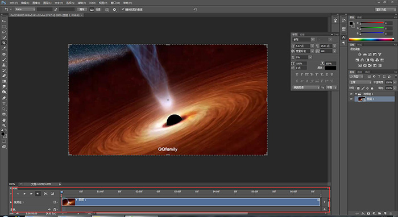Click the crop overlay grid icon

[107, 10]
